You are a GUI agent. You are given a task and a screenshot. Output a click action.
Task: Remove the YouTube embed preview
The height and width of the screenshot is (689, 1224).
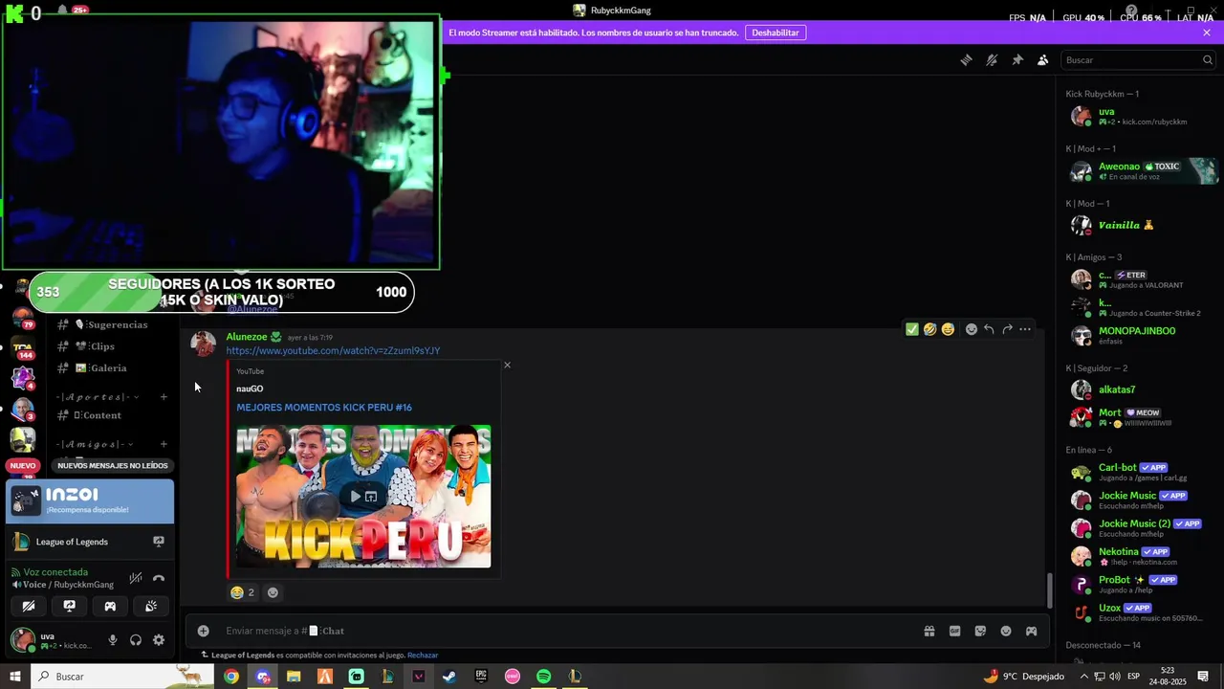507,365
